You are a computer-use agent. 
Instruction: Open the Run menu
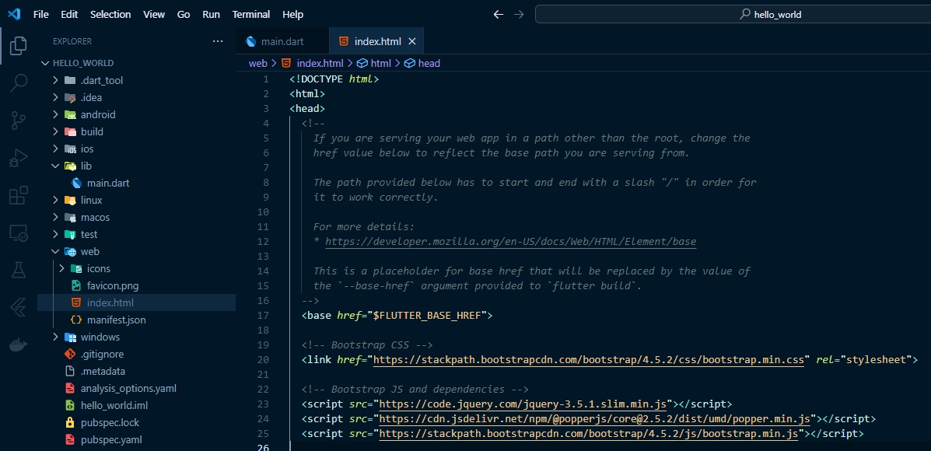212,14
